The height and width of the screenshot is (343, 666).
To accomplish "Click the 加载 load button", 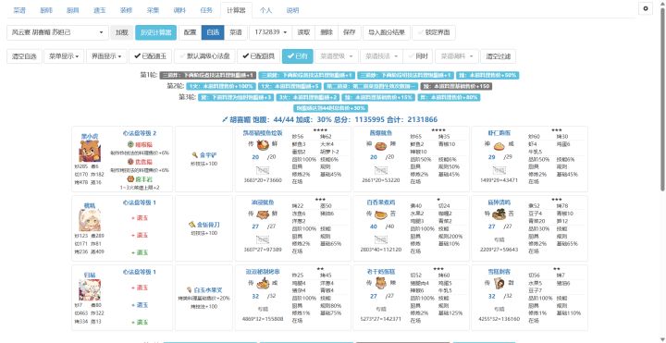I will click(x=121, y=32).
